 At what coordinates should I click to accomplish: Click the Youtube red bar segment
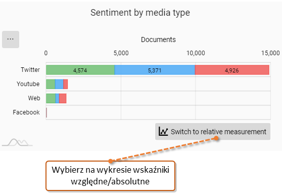tap(66, 84)
